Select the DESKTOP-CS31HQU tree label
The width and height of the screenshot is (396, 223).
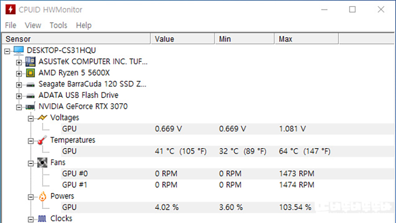click(61, 50)
